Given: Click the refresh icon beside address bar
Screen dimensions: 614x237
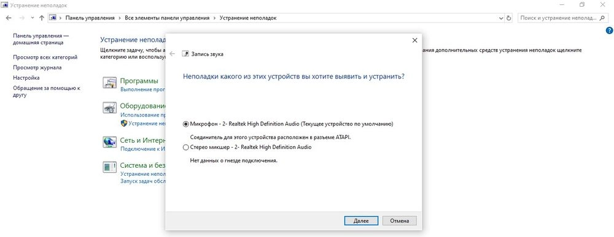Looking at the screenshot, I should click(508, 18).
